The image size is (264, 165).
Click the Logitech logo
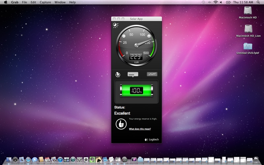pyautogui.click(x=152, y=140)
